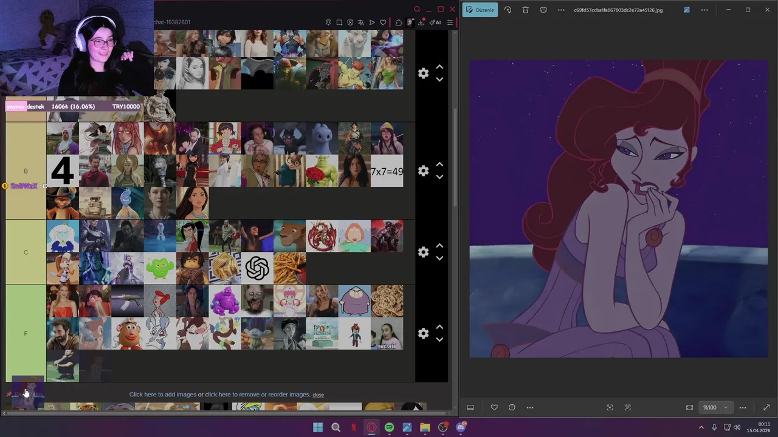The width and height of the screenshot is (778, 437).
Task: Open Düzenle (edit) in the Photos window
Action: 480,10
